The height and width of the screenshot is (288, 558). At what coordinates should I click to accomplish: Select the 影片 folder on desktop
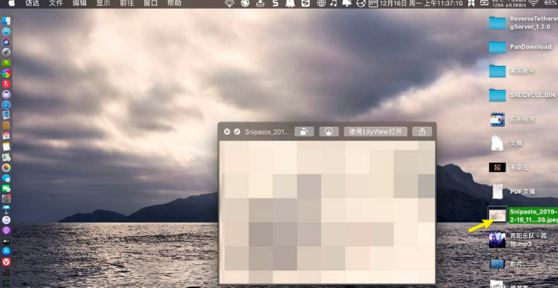pyautogui.click(x=497, y=264)
